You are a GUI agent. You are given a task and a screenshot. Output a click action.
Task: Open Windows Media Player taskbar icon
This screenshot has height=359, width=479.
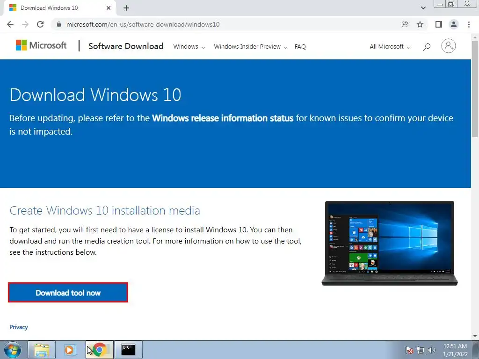[x=70, y=350]
